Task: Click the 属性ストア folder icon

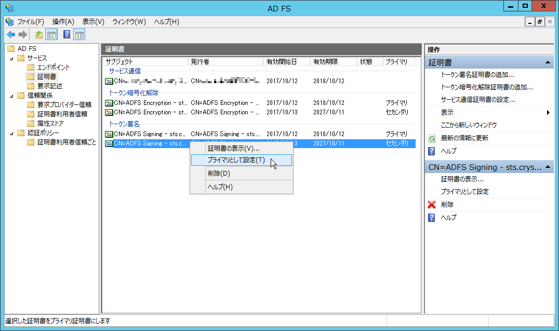Action: (x=31, y=124)
